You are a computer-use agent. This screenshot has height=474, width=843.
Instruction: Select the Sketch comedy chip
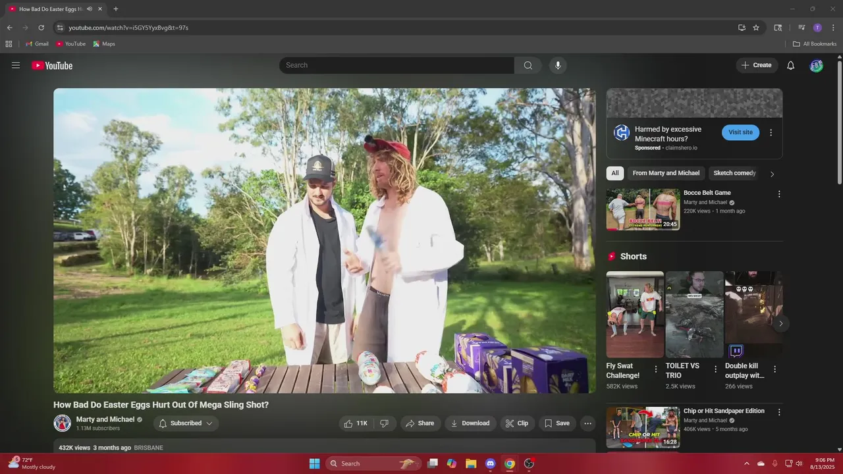coord(734,173)
